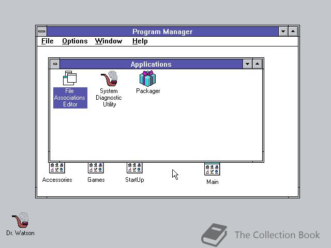Select the File Associations Editor icon

point(70,78)
